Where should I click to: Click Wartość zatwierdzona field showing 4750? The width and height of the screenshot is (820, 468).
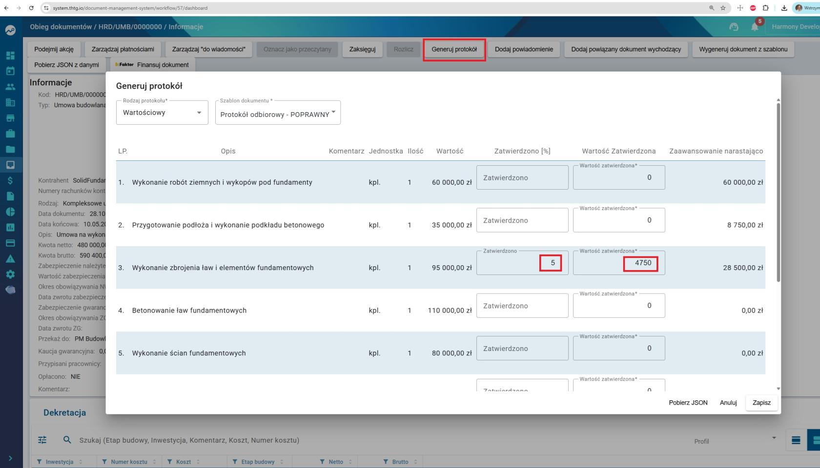pyautogui.click(x=619, y=263)
